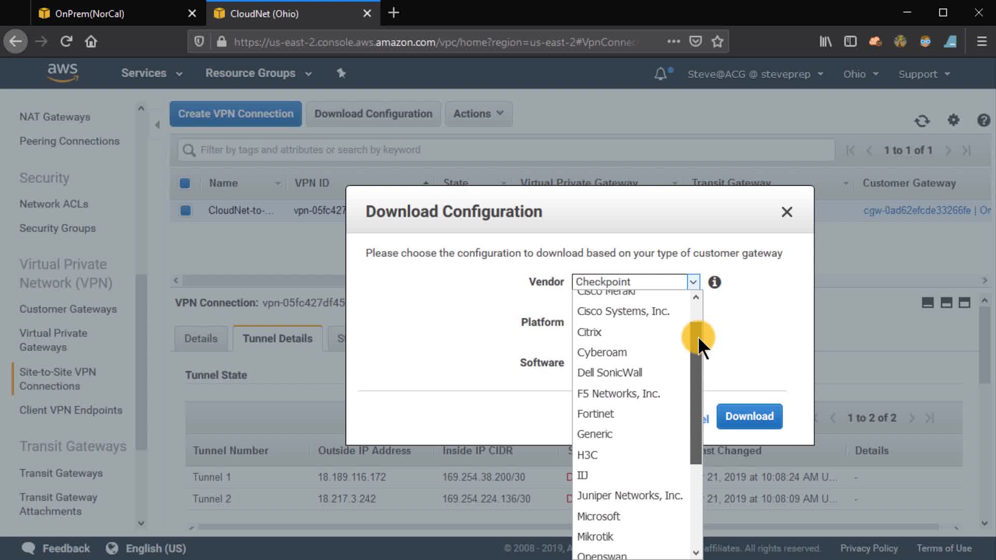This screenshot has height=560, width=996.
Task: Expand the Actions dropdown
Action: [478, 114]
